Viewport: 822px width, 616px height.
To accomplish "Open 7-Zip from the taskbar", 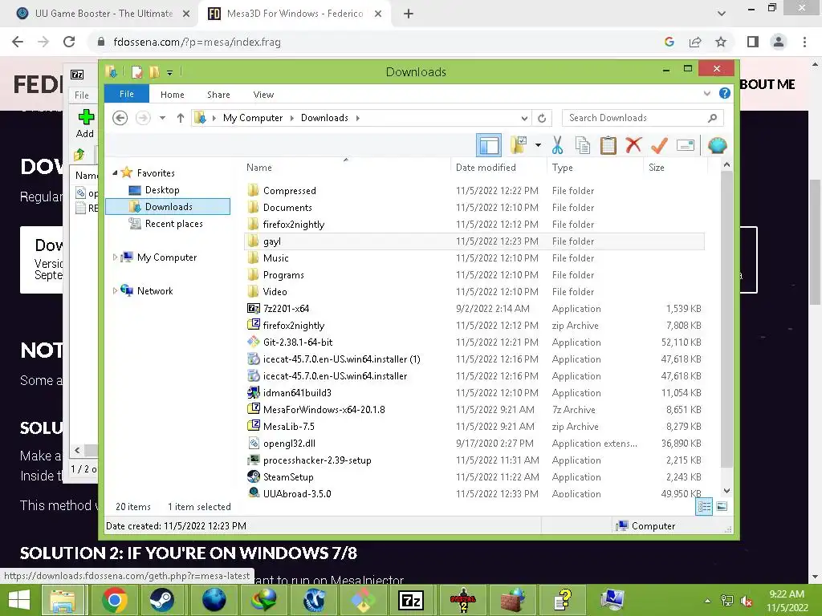I will (412, 600).
